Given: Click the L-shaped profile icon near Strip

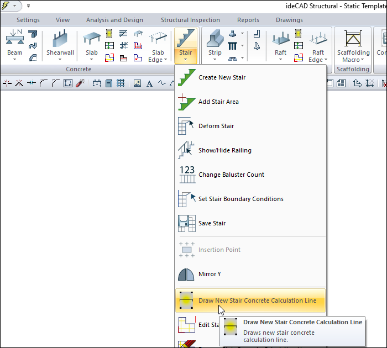Looking at the screenshot, I should point(257,34).
